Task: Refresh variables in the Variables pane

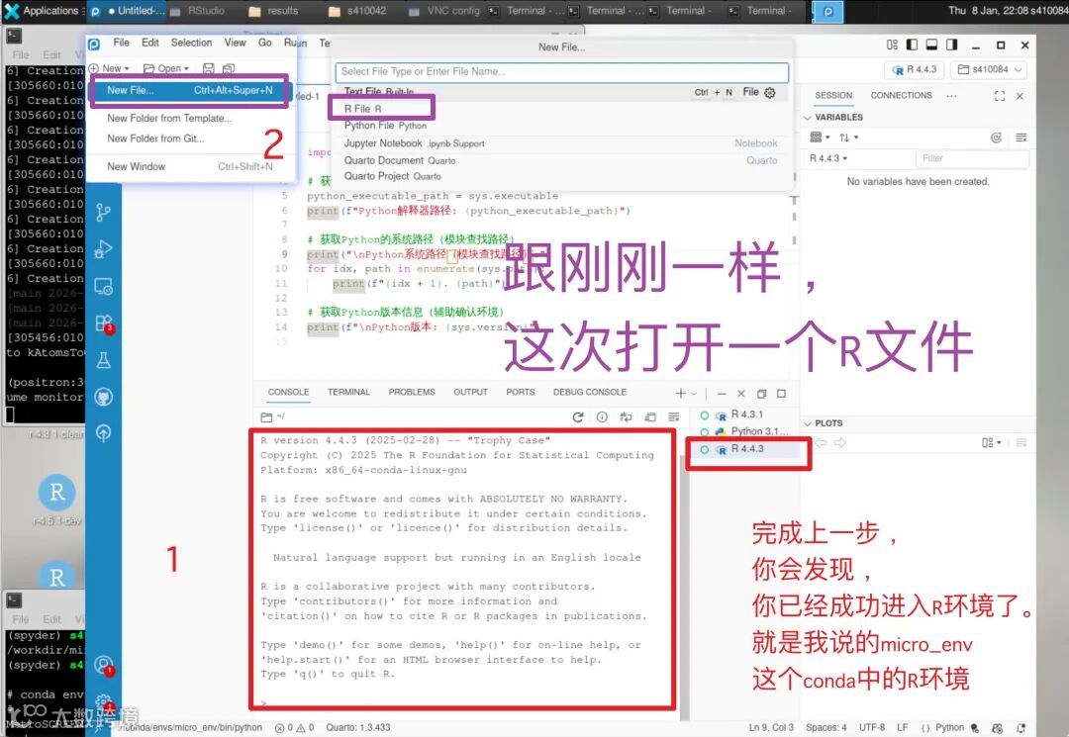Action: click(x=996, y=138)
